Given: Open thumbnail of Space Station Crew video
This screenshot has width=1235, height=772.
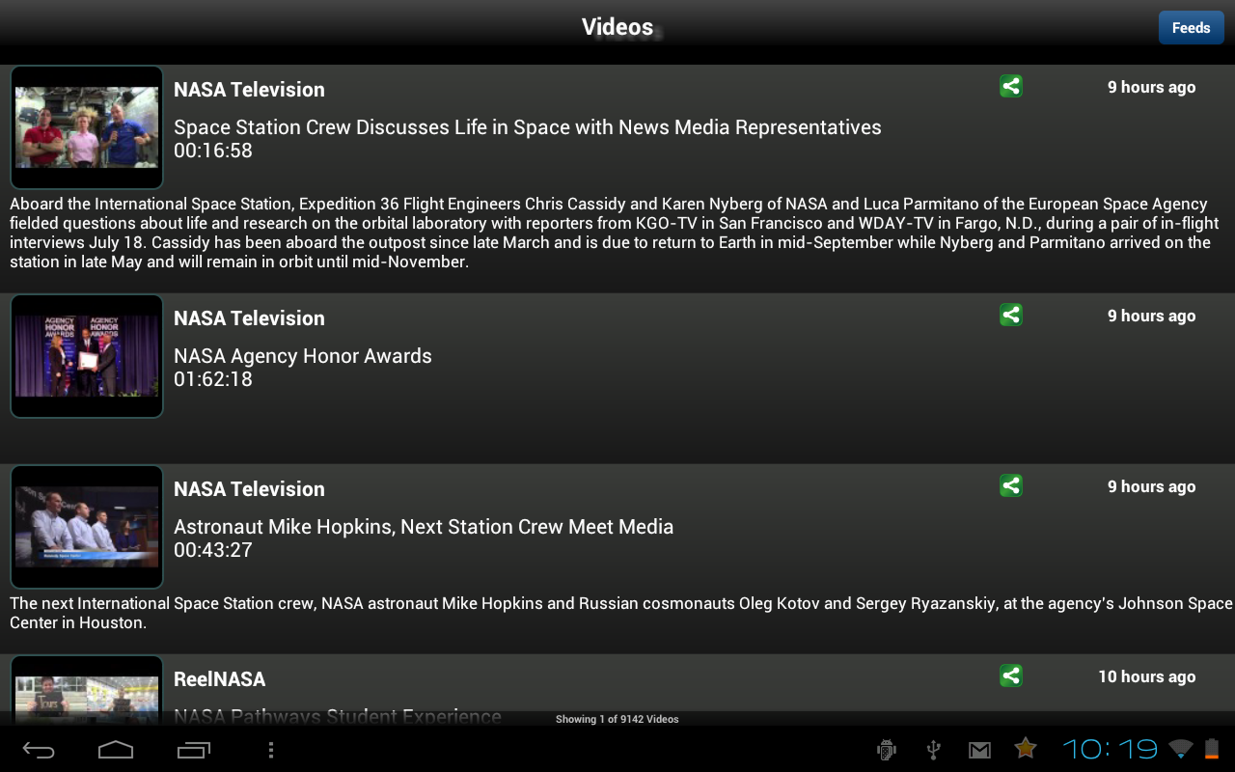Looking at the screenshot, I should click(87, 127).
